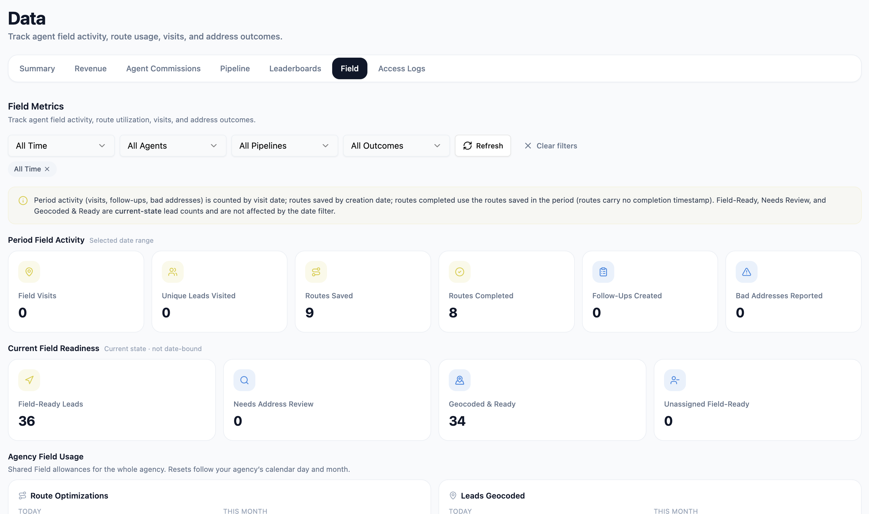Open the Revenue tab
The width and height of the screenshot is (869, 514).
[x=90, y=69]
